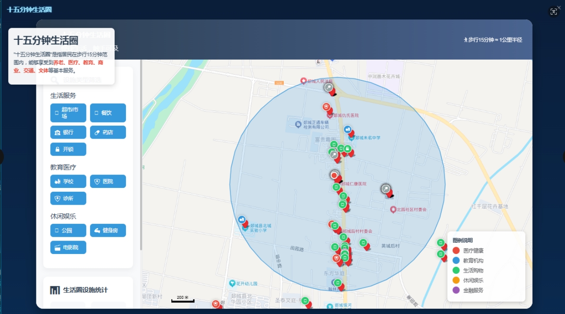Click the red 医疗健康 legend swatch
This screenshot has width=565, height=314.
[456, 251]
